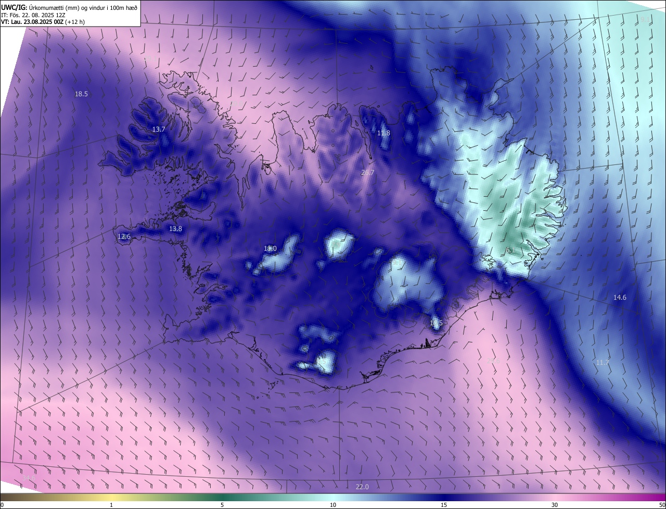Click the color scale at tick 30
The image size is (666, 509).
(x=555, y=505)
